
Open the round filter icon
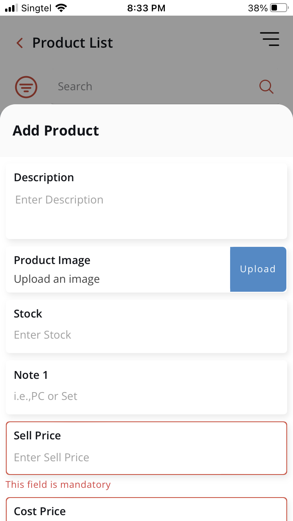tap(26, 86)
